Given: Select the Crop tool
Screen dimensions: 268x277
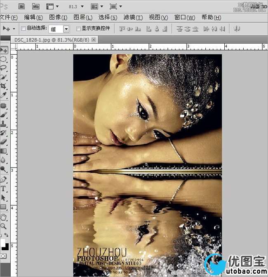Looking at the screenshot, I should pos(4,86).
